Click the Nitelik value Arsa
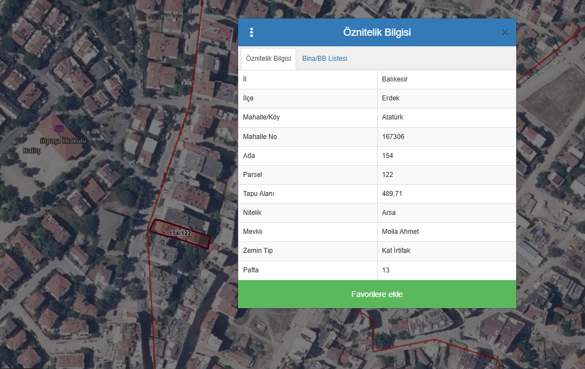Viewport: 585px width, 369px height. 389,213
